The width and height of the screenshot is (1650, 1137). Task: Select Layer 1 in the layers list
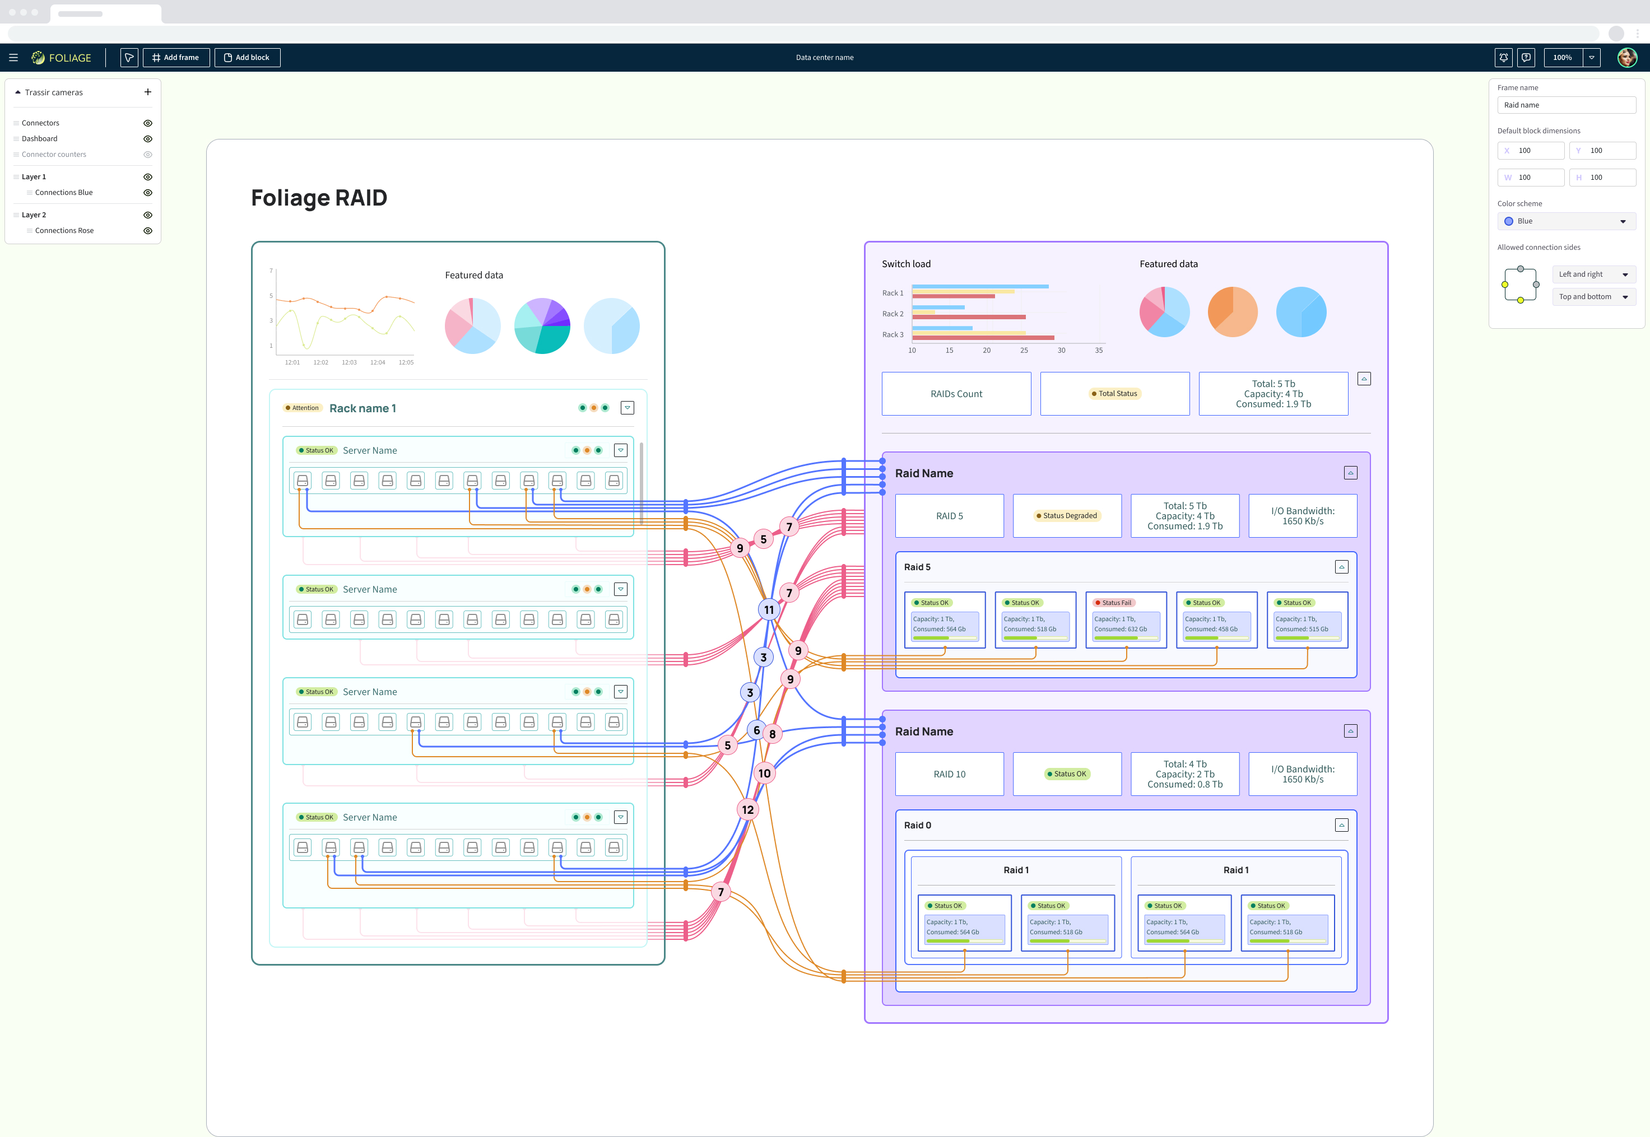(34, 176)
